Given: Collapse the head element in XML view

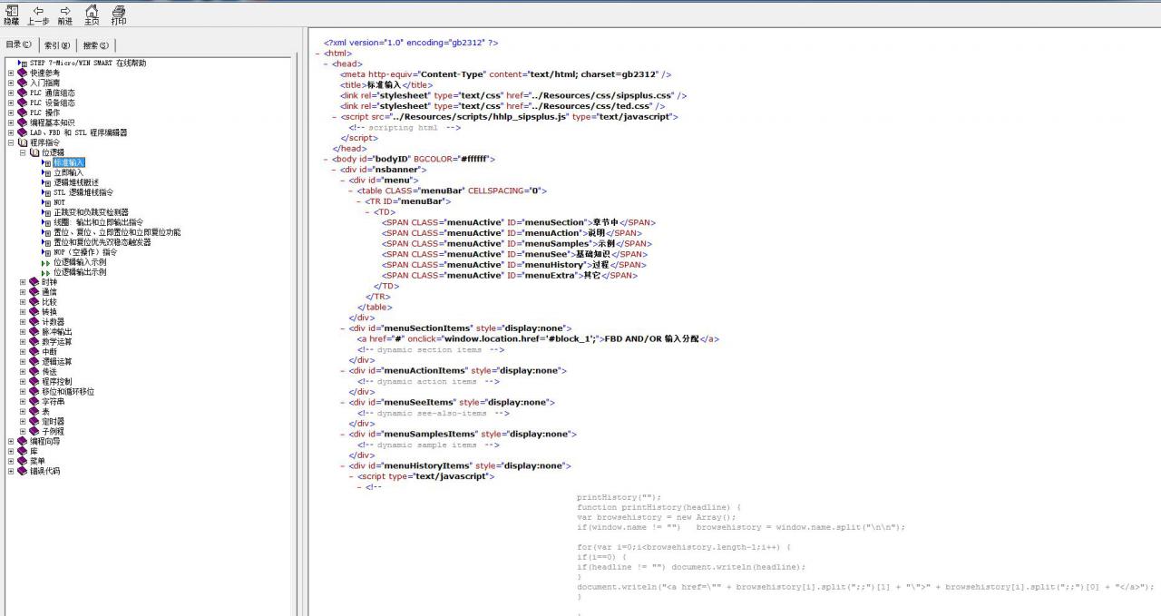Looking at the screenshot, I should (326, 64).
